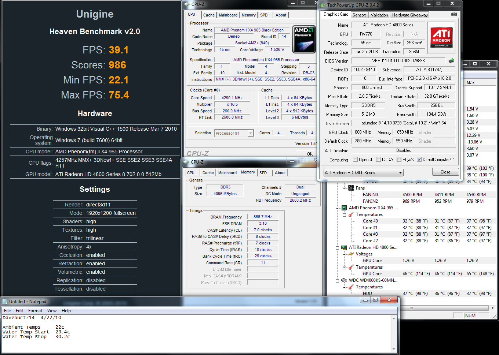Enable the OpenCL checkbox
499x355 pixels.
pos(355,160)
